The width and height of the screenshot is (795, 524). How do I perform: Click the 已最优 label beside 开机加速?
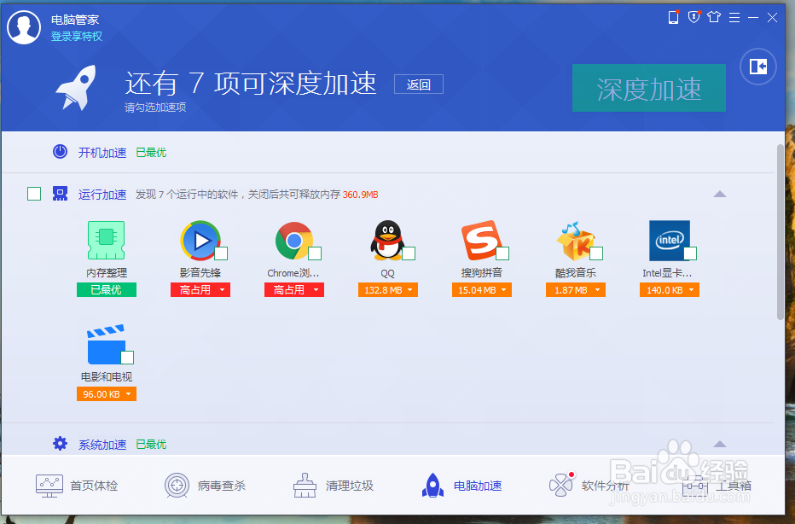tap(151, 152)
